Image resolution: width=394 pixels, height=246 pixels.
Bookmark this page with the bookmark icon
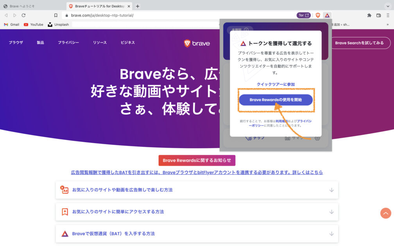pyautogui.click(x=56, y=15)
